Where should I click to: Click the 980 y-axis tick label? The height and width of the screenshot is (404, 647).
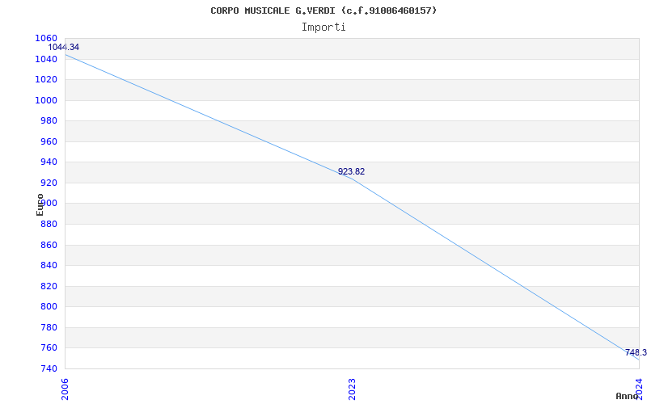point(49,120)
